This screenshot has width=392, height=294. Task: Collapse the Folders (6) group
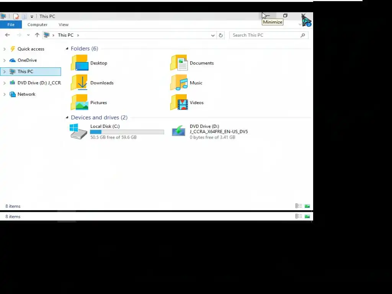point(67,49)
